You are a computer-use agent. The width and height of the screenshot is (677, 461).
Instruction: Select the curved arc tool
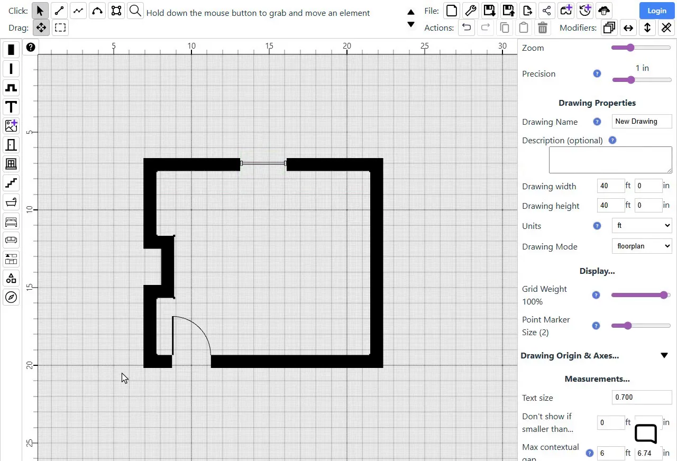point(97,11)
